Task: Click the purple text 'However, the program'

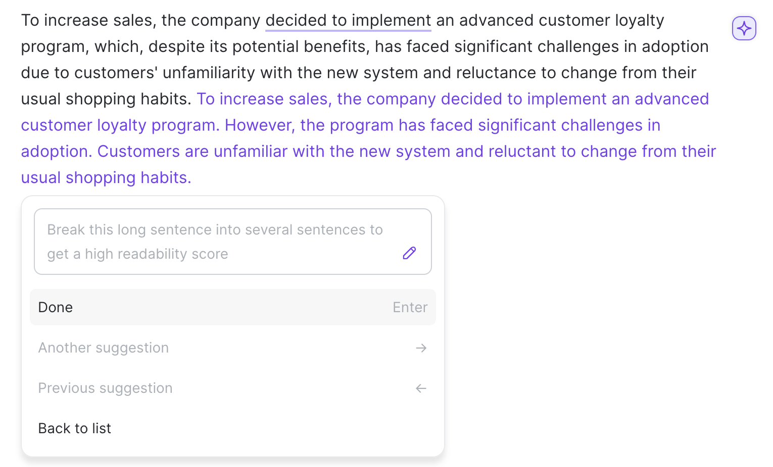Action: point(309,125)
